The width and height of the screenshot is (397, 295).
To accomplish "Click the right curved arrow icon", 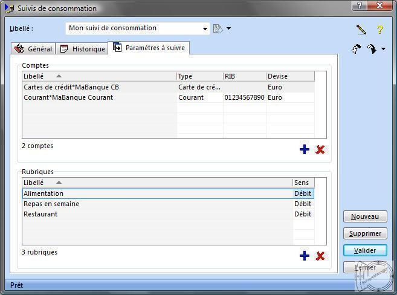I will 372,49.
